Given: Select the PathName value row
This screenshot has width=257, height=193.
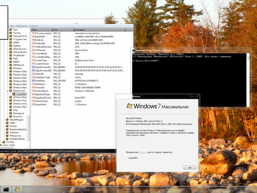Looking at the screenshot, I should [78, 84].
